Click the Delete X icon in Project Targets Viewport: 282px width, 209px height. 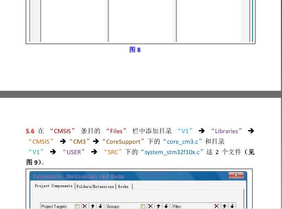click(x=85, y=206)
